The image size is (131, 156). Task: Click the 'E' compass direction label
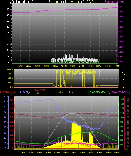tap(123, 83)
